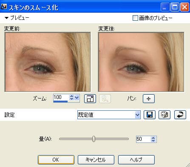Screen dimensions: 190x167
Task: Click the プレビュー section label
Action: pos(20,18)
